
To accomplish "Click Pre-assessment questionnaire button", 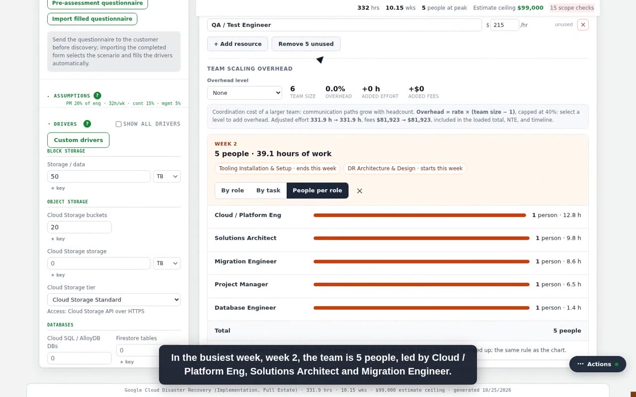I will tap(97, 3).
